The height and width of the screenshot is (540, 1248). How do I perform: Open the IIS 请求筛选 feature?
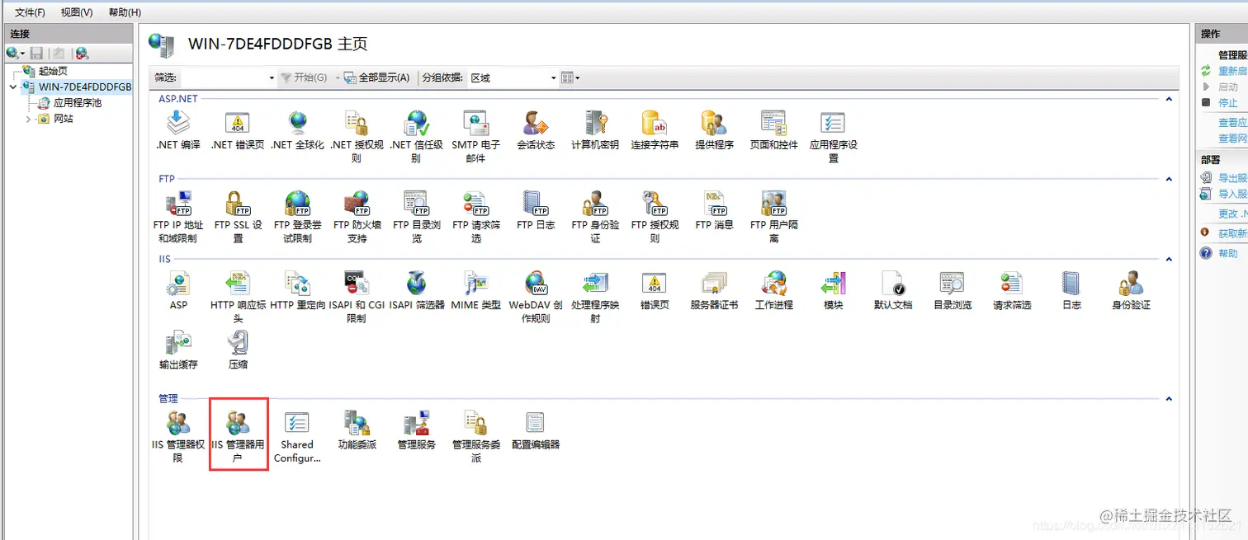click(1012, 290)
